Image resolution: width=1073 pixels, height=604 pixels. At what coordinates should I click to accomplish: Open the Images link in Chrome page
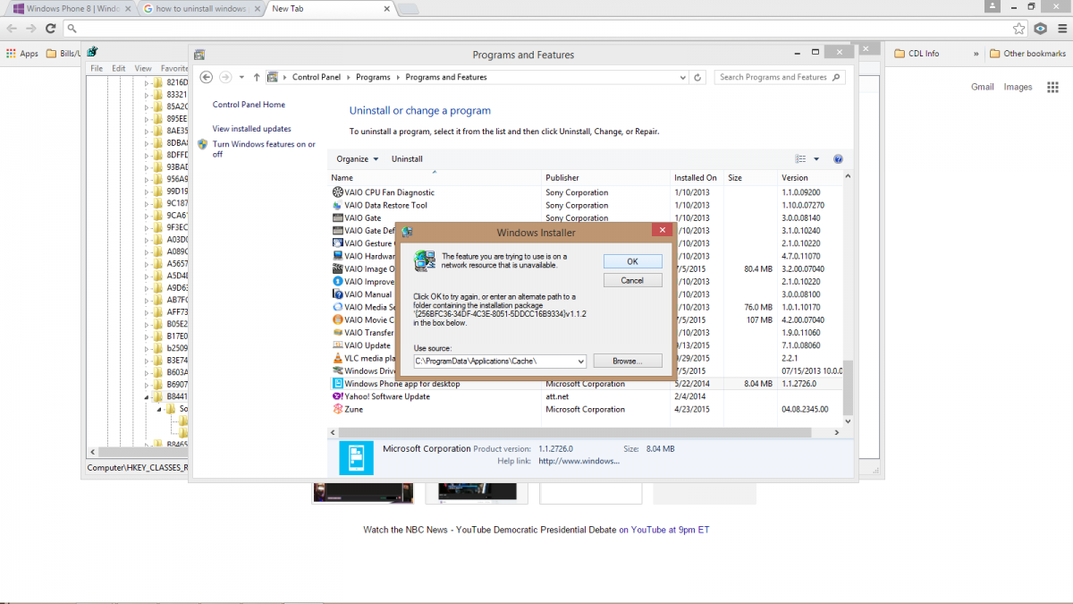(x=1018, y=87)
